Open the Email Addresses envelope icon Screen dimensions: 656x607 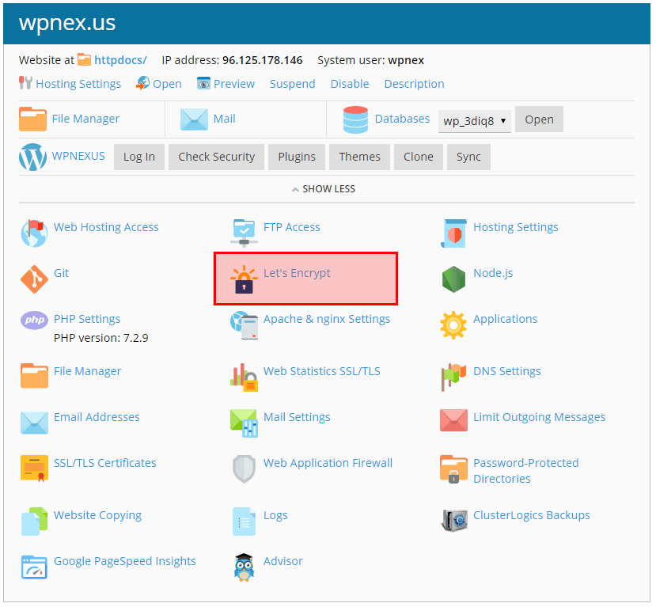tap(34, 423)
